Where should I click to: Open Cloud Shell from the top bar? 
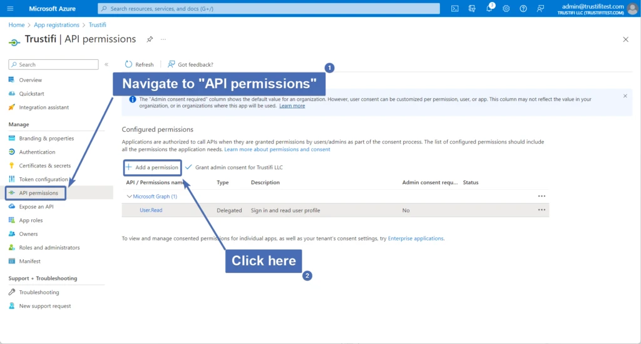454,9
